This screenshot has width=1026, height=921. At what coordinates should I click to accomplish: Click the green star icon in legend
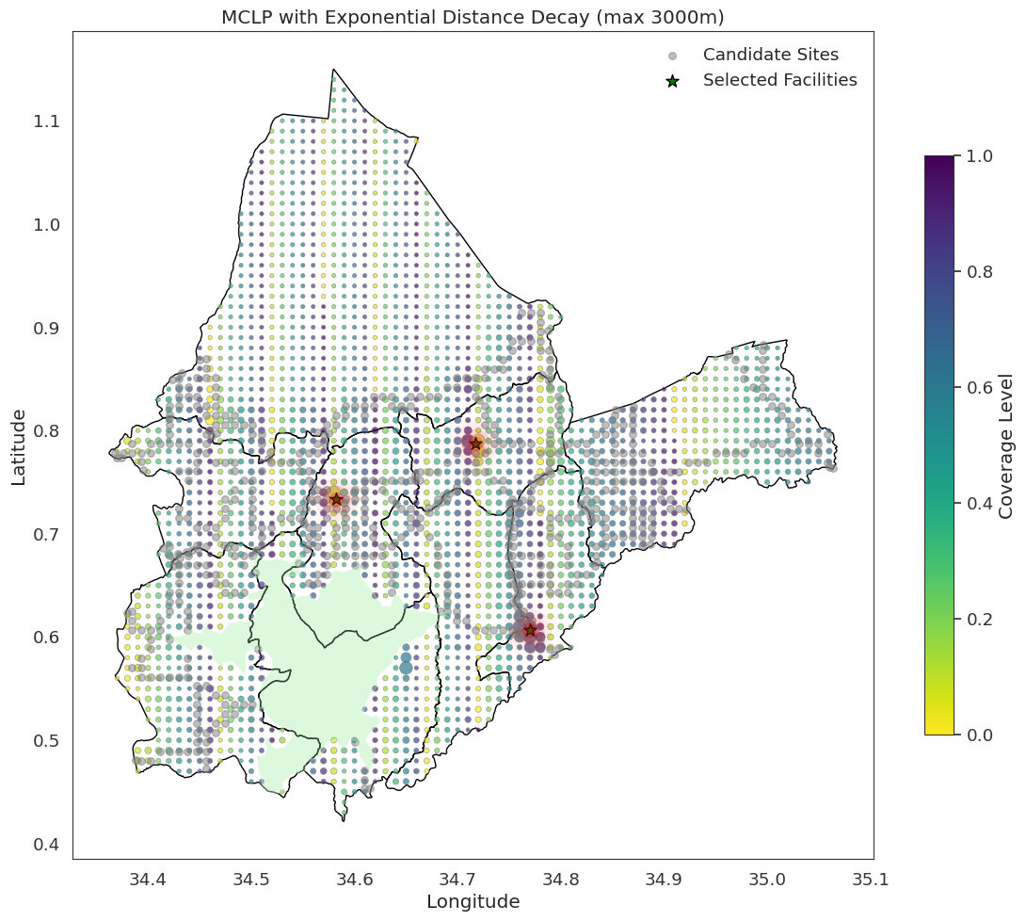[672, 81]
